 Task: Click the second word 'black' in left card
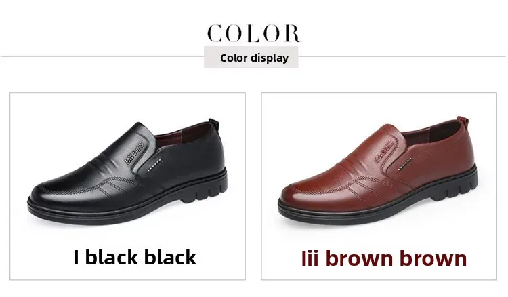pos(171,258)
